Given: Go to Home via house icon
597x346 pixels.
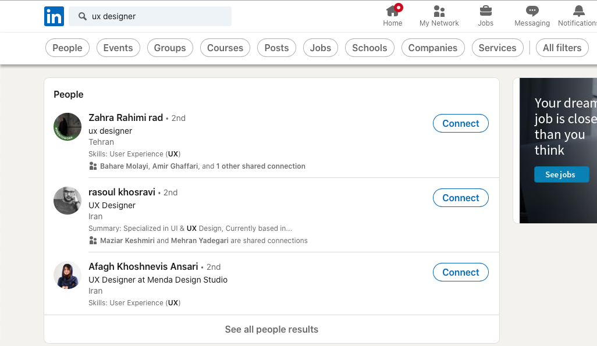Looking at the screenshot, I should point(393,10).
